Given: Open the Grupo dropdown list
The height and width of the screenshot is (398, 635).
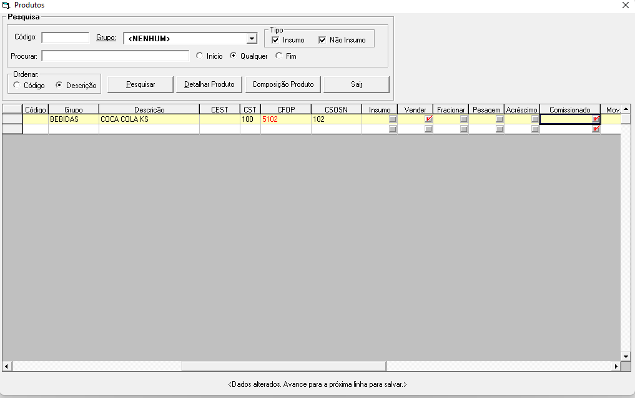Looking at the screenshot, I should [252, 39].
